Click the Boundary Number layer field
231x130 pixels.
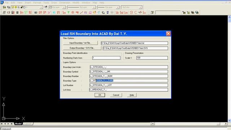(x=128, y=76)
